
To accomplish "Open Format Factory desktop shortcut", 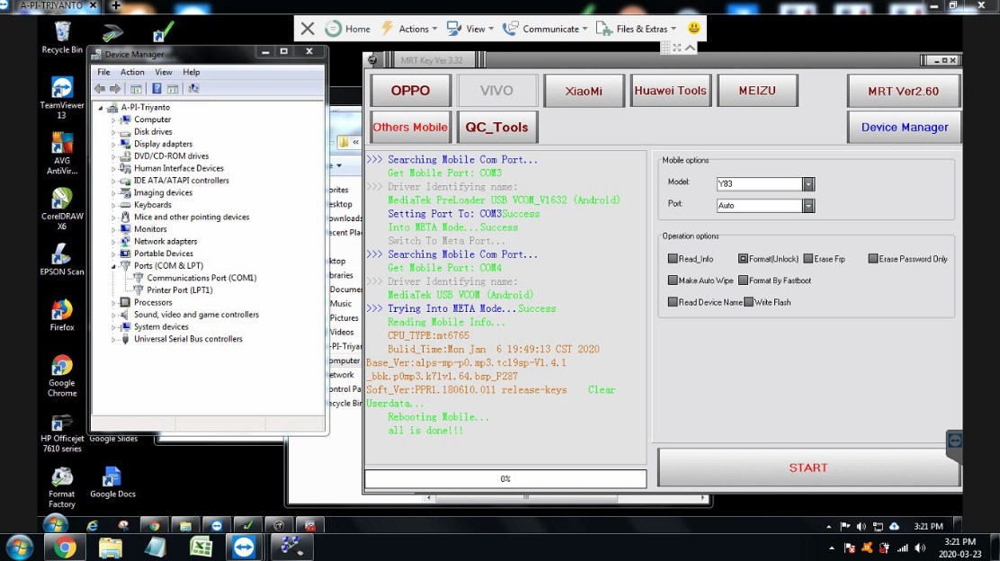I will (x=62, y=487).
